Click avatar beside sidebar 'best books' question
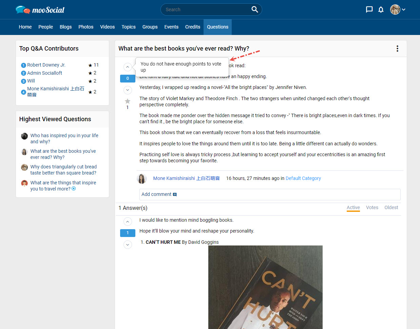420x329 pixels. point(24,152)
